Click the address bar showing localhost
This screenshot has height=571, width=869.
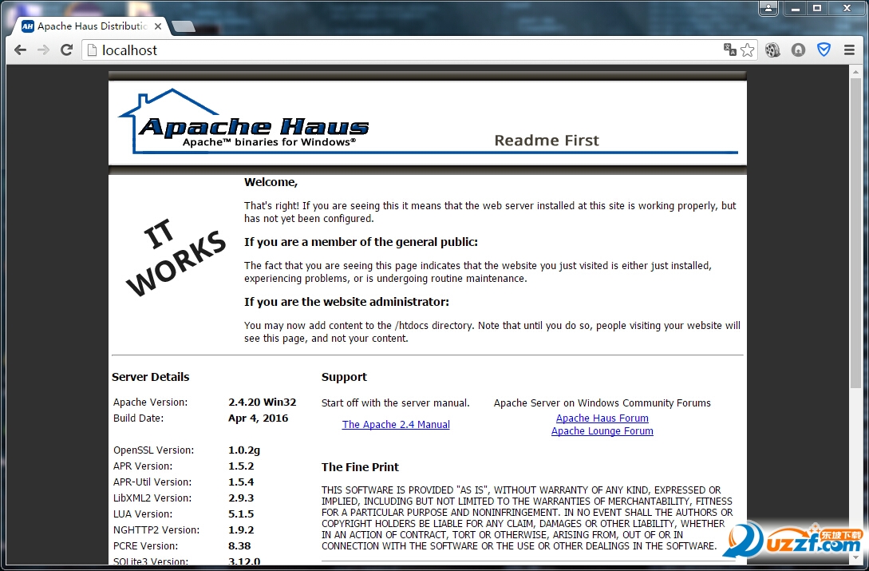pos(399,50)
